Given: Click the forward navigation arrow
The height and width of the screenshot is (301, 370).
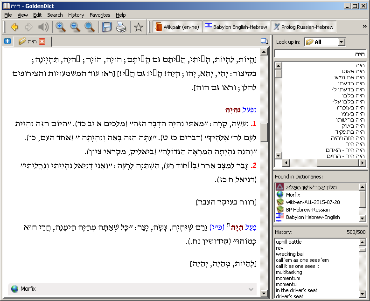Looking at the screenshot, I should point(29,27).
